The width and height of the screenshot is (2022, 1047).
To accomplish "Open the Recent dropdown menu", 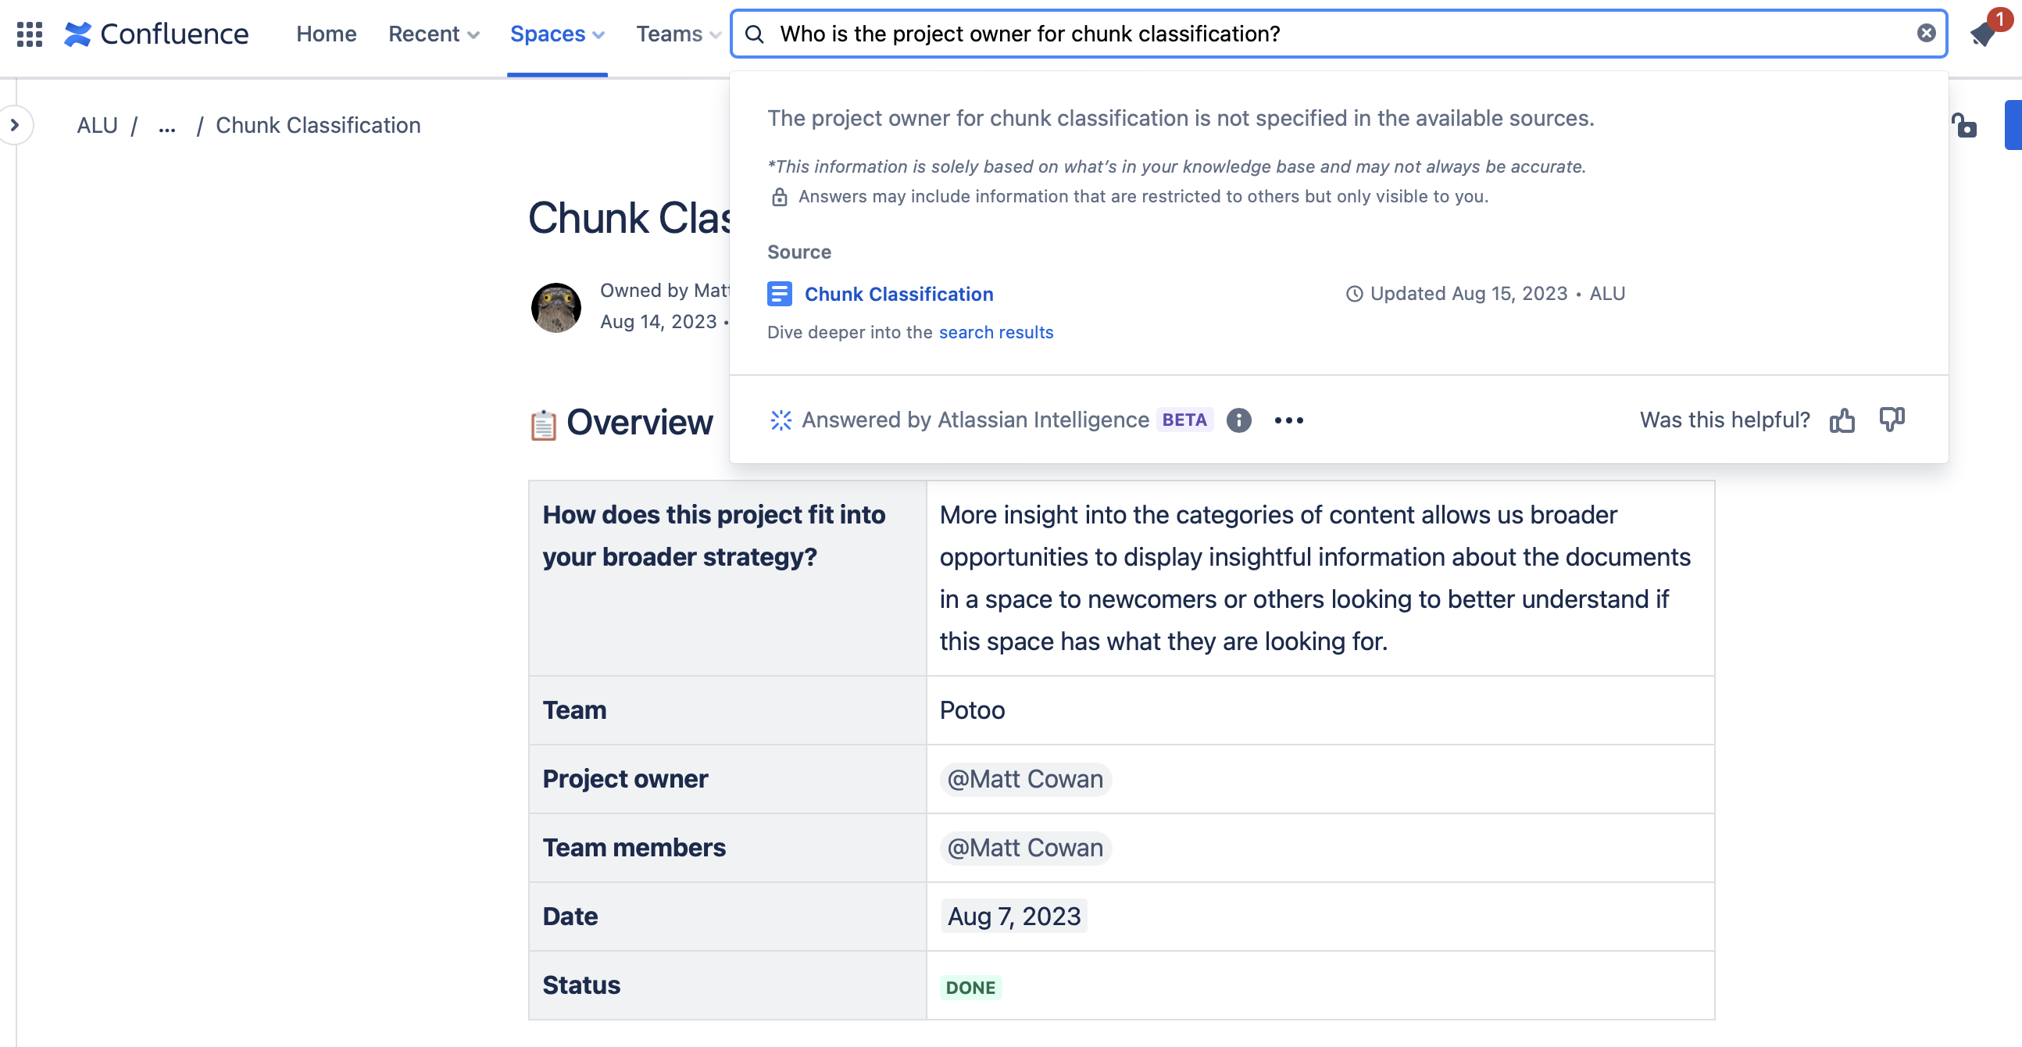I will pos(434,34).
